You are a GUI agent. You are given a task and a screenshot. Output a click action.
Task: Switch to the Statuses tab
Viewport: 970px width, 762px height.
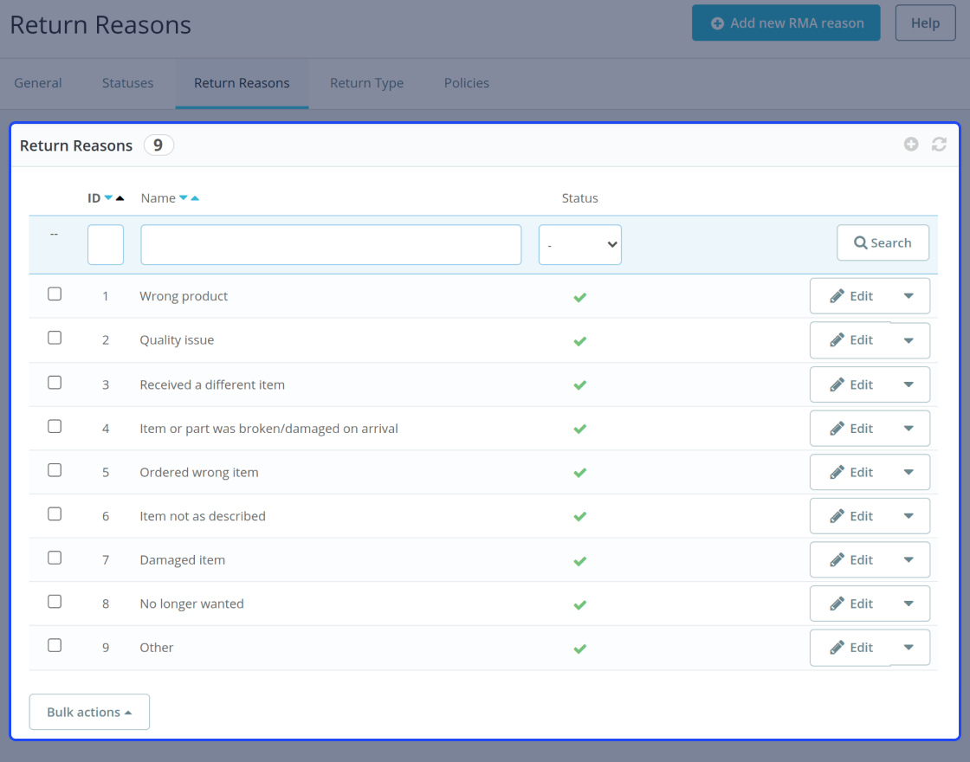127,83
